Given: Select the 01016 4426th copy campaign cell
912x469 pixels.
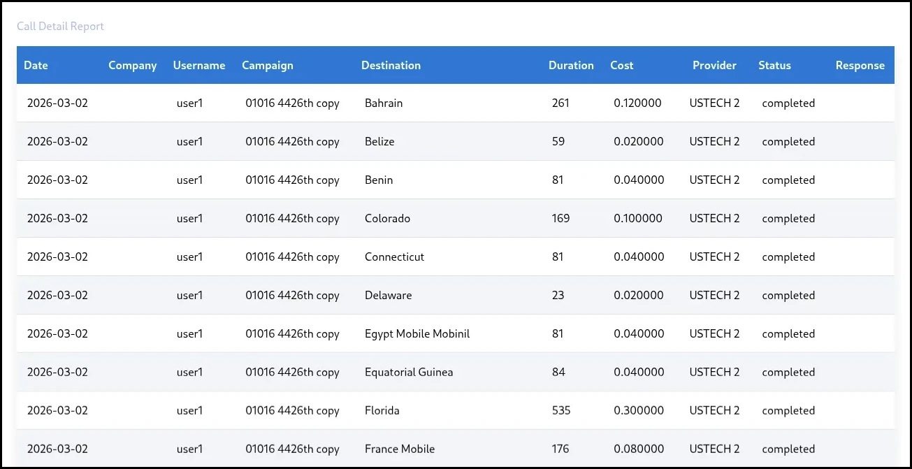Looking at the screenshot, I should [x=292, y=103].
